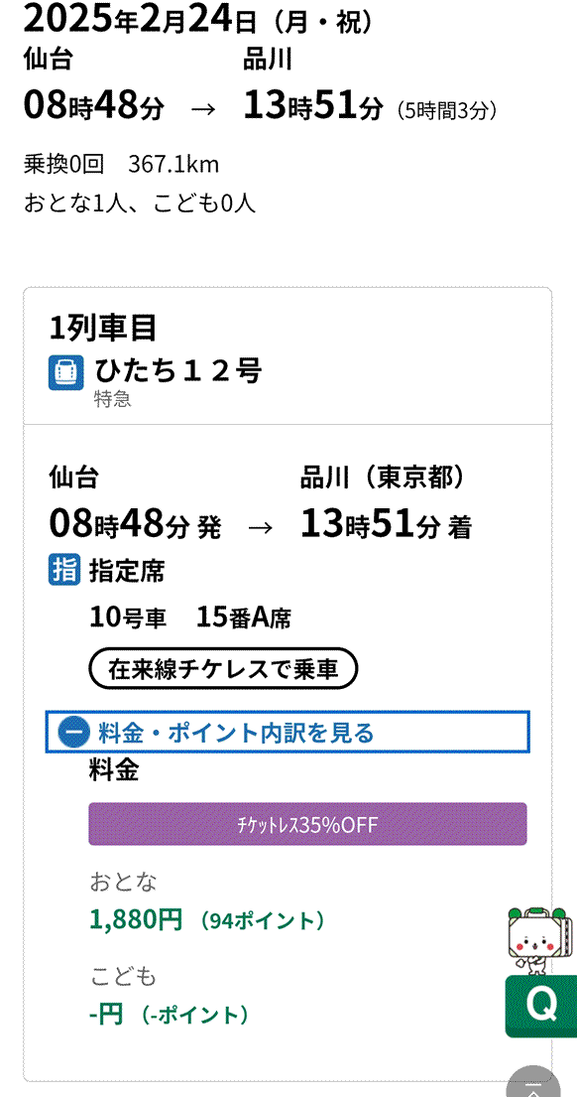Click the summary departure time 08時48分
577x1097 pixels.
[x=94, y=106]
